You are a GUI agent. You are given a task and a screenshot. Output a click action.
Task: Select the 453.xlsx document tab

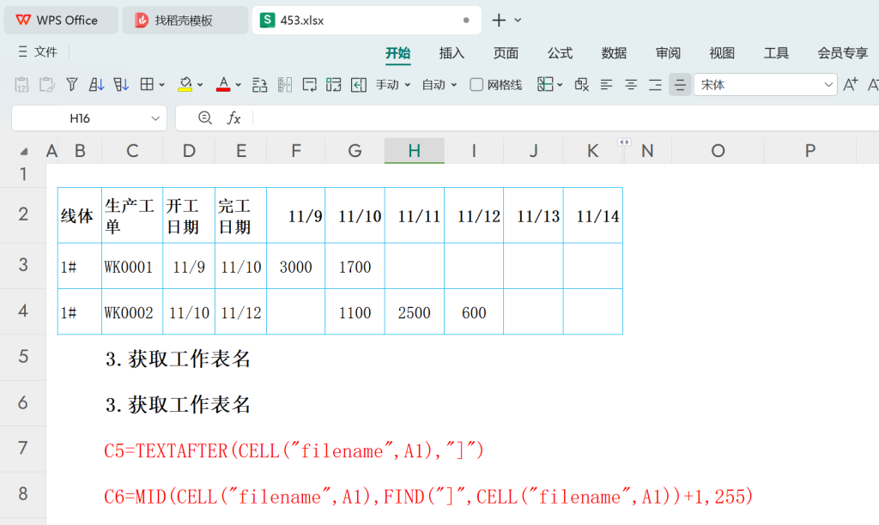pyautogui.click(x=367, y=21)
